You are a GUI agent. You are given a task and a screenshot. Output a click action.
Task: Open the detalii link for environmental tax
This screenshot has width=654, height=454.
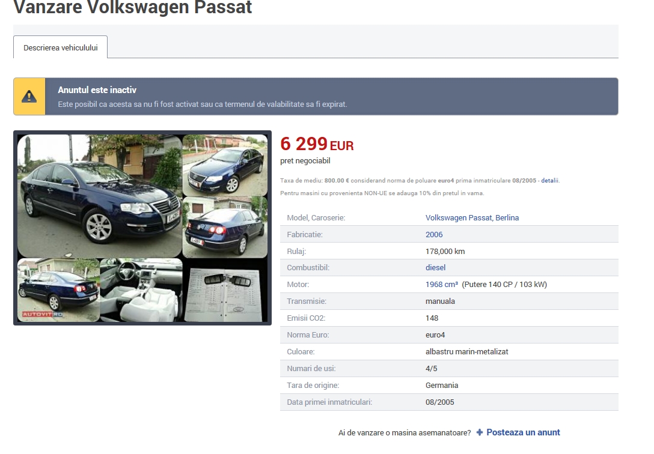tap(549, 180)
